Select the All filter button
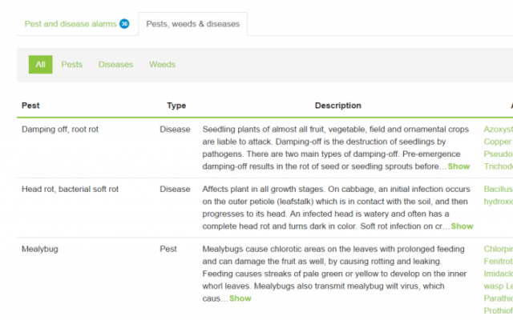513x320 pixels. [x=41, y=64]
